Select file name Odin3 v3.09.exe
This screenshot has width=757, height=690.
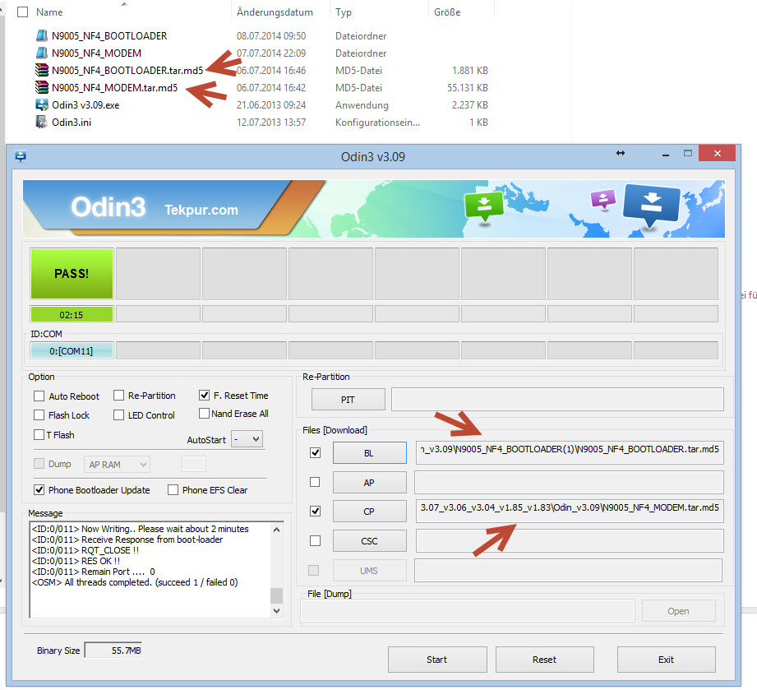(85, 104)
